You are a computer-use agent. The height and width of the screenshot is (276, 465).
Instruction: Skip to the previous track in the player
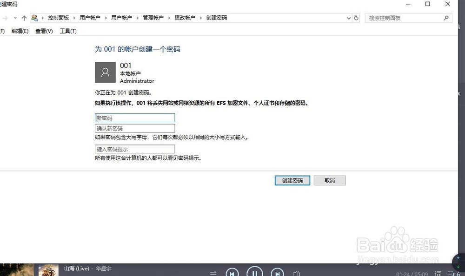232,272
